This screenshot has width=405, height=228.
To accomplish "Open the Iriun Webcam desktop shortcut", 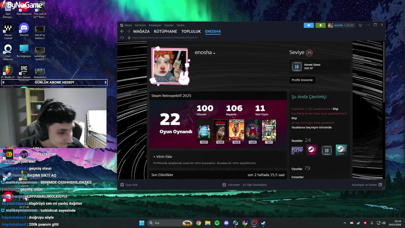I will (8, 52).
